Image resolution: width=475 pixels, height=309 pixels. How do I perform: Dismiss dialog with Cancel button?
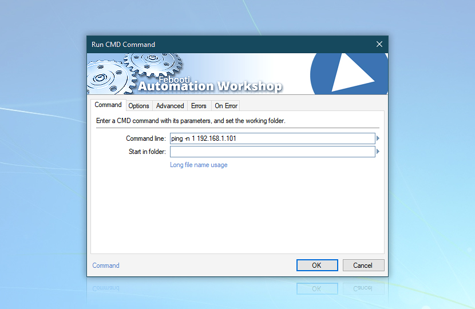coord(363,265)
